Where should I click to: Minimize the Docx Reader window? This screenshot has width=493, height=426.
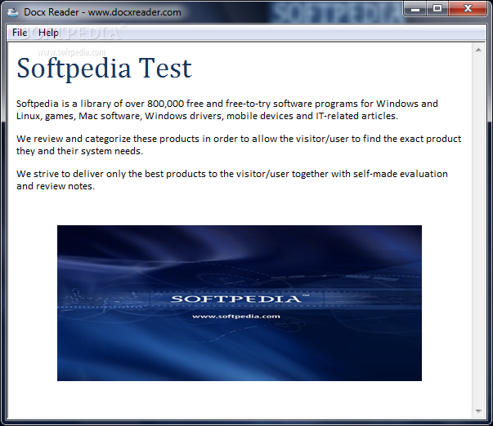pos(415,9)
